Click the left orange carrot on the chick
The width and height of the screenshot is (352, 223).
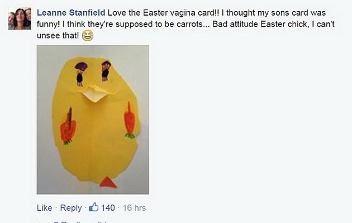[68, 127]
